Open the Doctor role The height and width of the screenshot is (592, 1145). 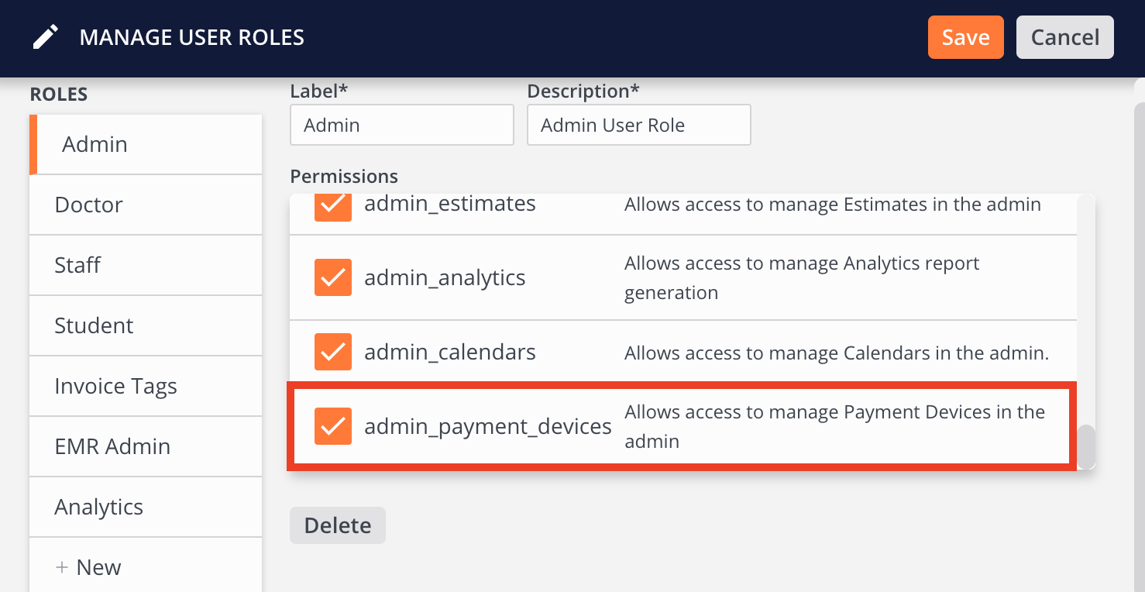pyautogui.click(x=146, y=205)
